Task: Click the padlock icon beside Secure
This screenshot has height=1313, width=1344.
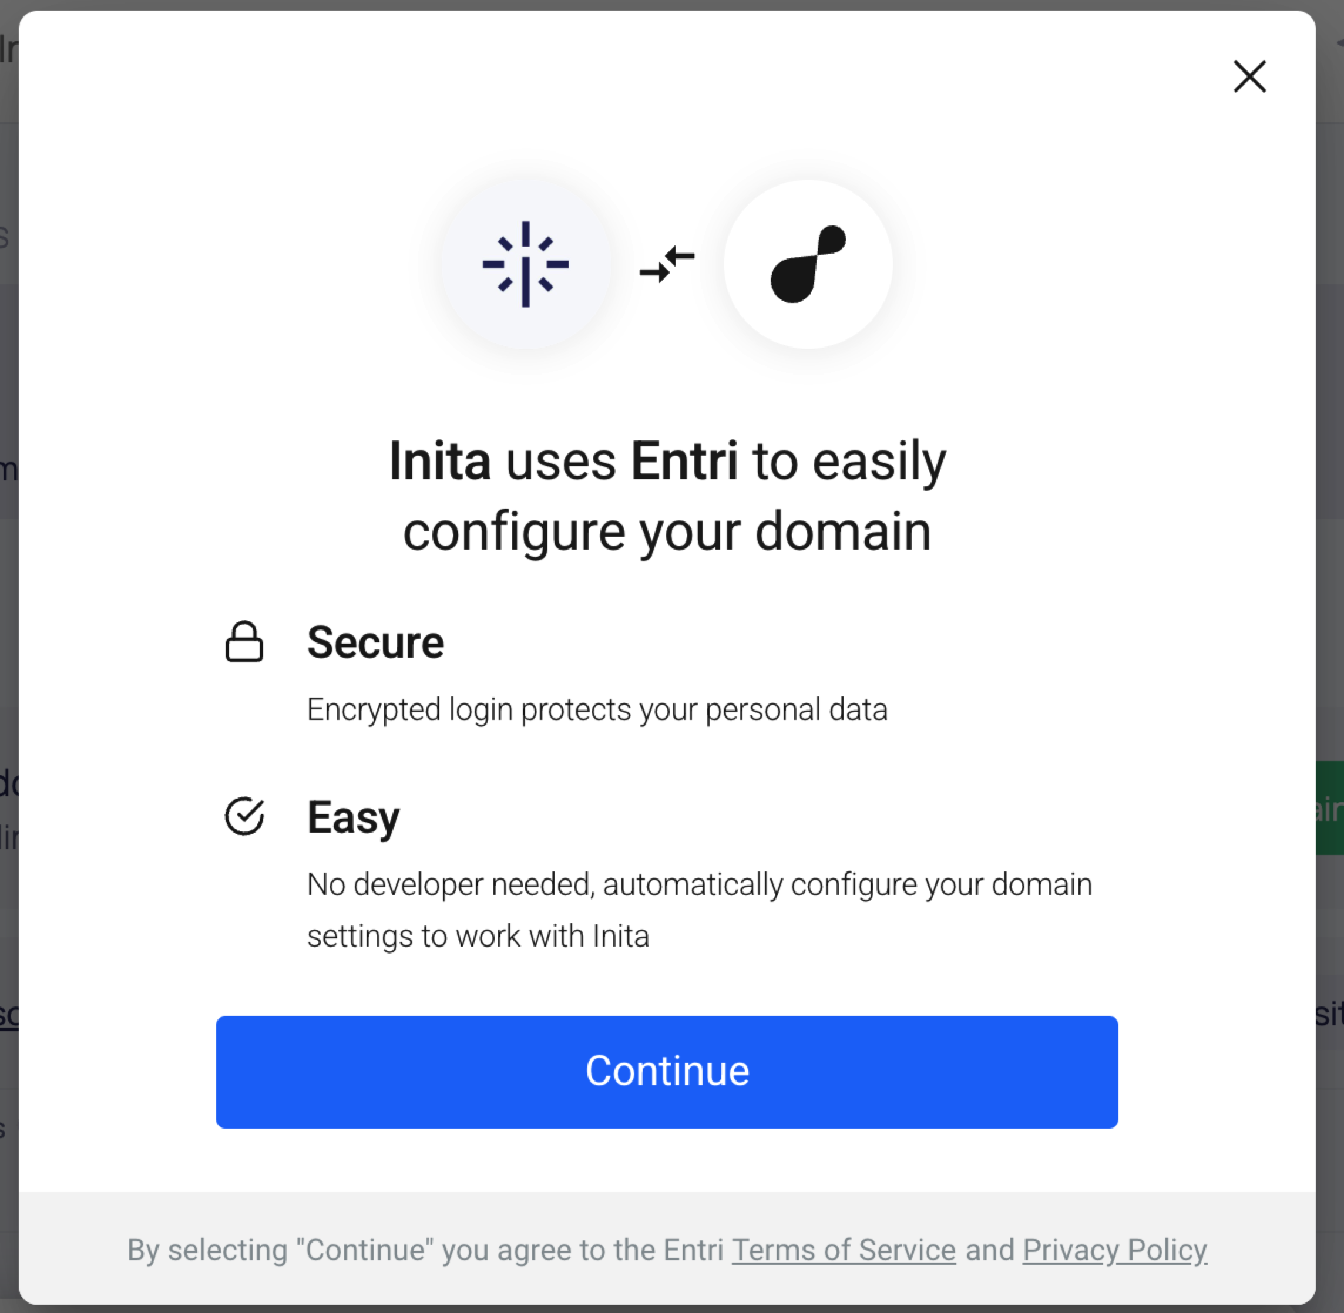Action: pos(244,642)
